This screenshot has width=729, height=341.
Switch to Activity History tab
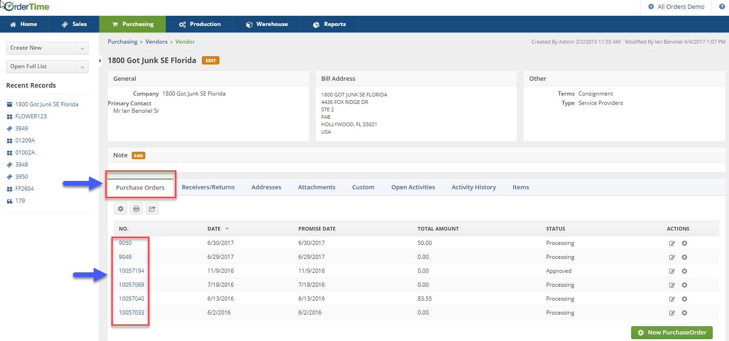[x=474, y=187]
